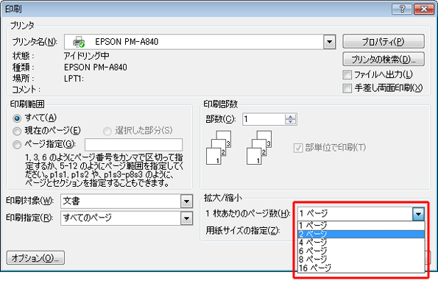Click the right collate pages illustration
This screenshot has height=286, width=438.
click(x=259, y=147)
